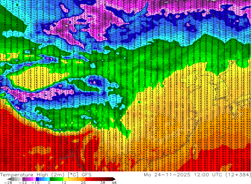251x184 pixels.
Task: Select the -22 label on temperature legend
Action: [x=23, y=182]
